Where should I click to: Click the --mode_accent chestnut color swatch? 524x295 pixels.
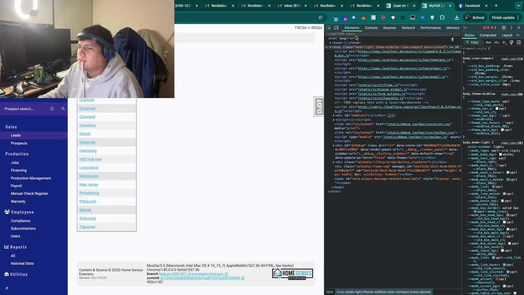[x=497, y=279]
